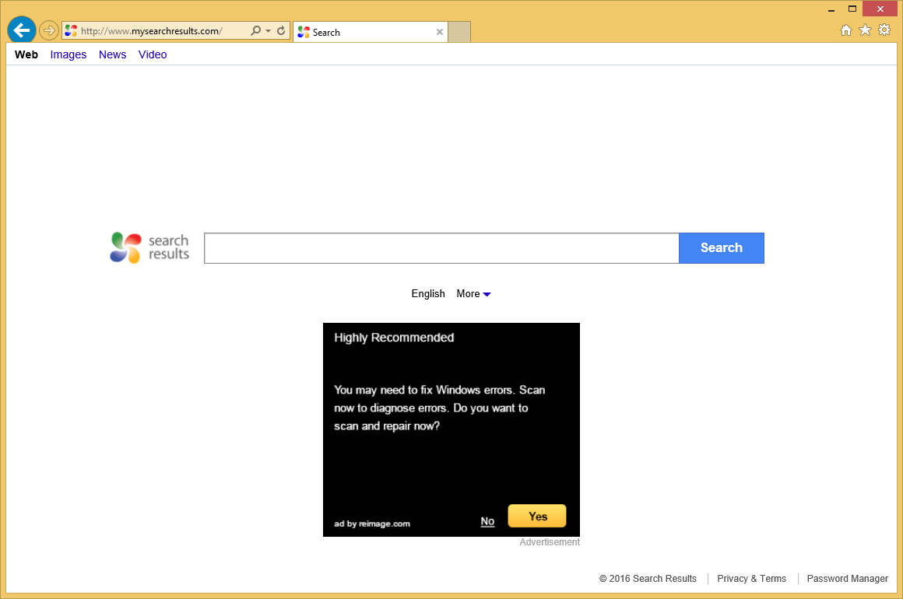
Task: Click the Home icon
Action: coord(845,30)
